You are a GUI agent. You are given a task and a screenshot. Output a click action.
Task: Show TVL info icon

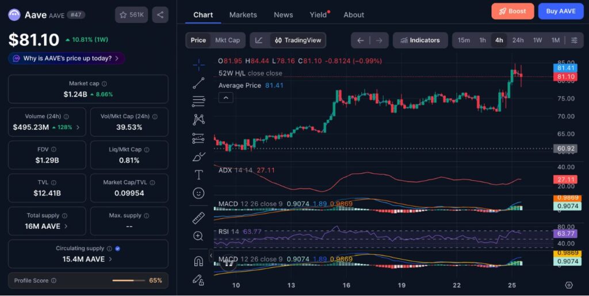coord(53,182)
